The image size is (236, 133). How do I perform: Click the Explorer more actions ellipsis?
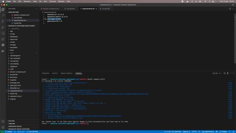[x=37, y=9]
